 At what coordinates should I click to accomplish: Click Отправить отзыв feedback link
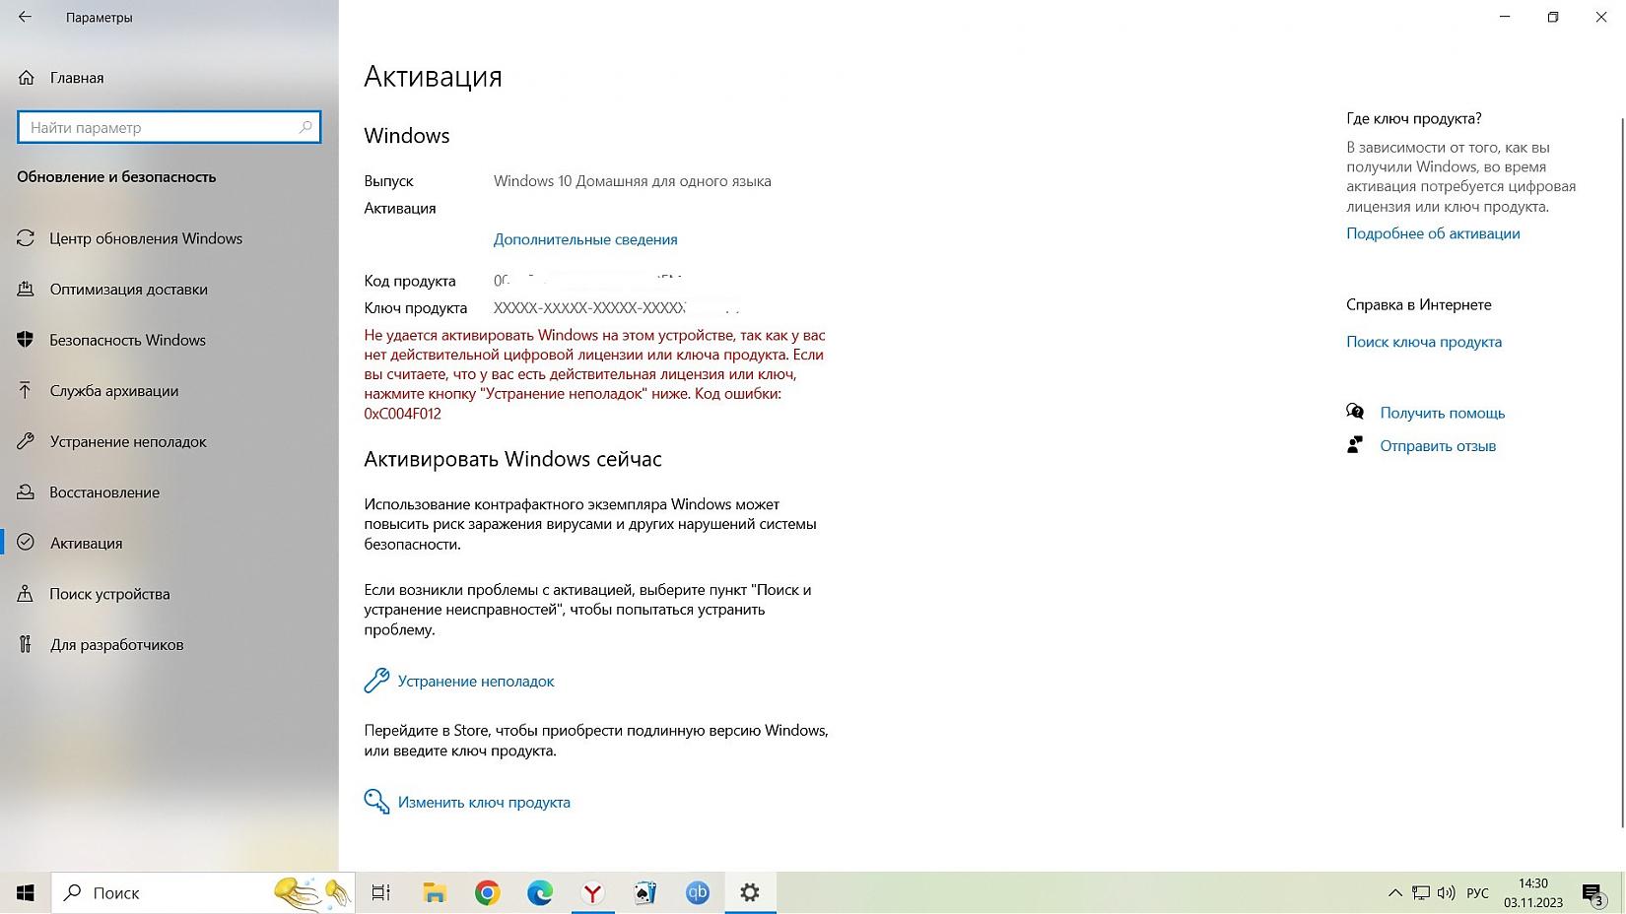click(x=1437, y=446)
